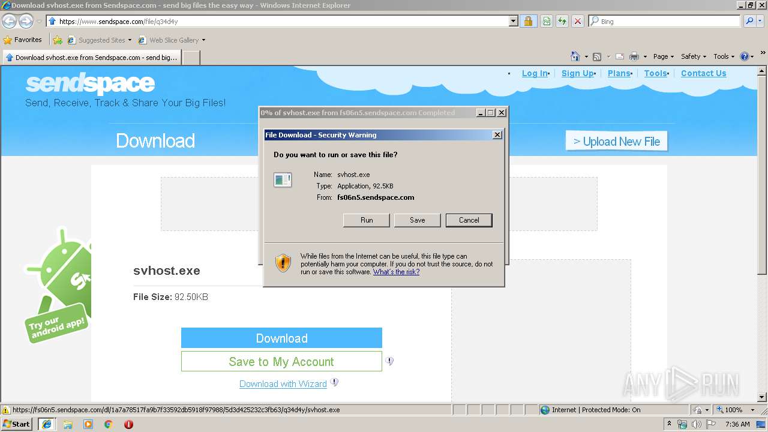This screenshot has width=768, height=432.
Task: Click the browser Forward arrow button
Action: [x=26, y=22]
